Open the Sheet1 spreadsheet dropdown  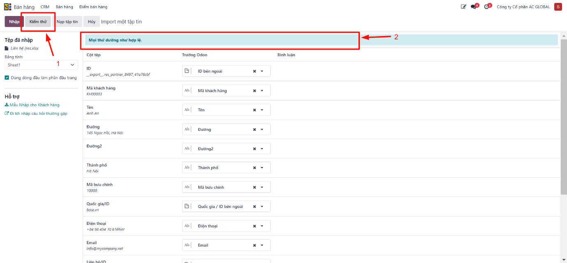[x=41, y=65]
